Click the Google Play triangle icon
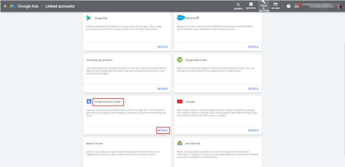345x167 pixels. coord(89,18)
